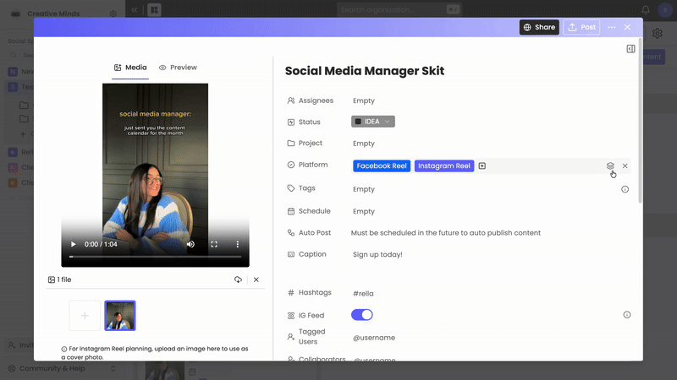Screen dimensions: 677x380
Task: Click the layers icon in Platform row
Action: pos(610,166)
